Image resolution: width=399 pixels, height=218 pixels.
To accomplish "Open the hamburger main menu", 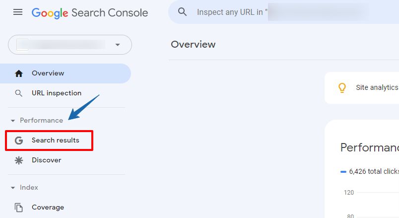I will [18, 12].
